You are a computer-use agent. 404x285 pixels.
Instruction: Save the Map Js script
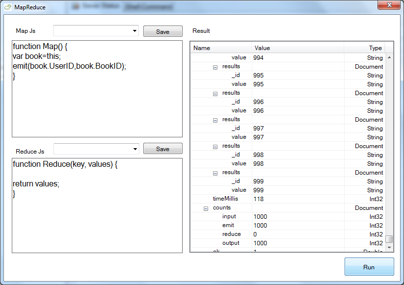point(162,31)
